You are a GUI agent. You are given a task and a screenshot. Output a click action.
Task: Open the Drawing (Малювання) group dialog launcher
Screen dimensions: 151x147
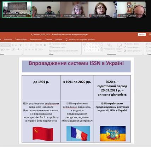pyautogui.click(x=143, y=54)
